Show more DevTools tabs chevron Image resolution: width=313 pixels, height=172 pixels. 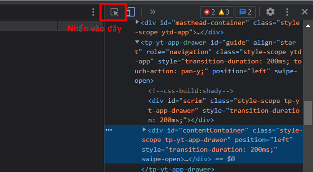(x=153, y=12)
